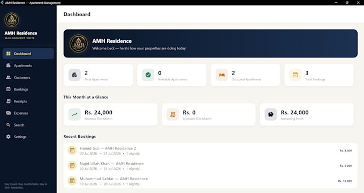Click the Rs. 10,000 booking amount
364x193 pixels.
345,181
